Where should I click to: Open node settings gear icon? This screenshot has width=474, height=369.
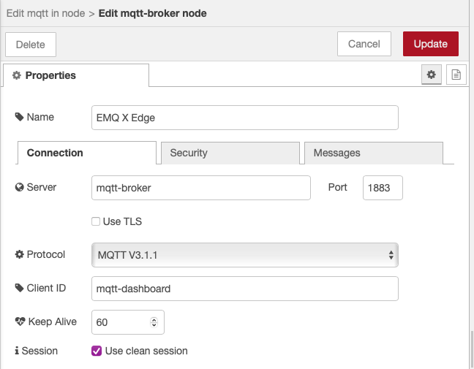(432, 75)
